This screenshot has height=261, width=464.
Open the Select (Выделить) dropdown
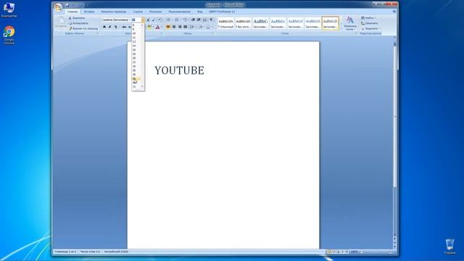tap(370, 29)
